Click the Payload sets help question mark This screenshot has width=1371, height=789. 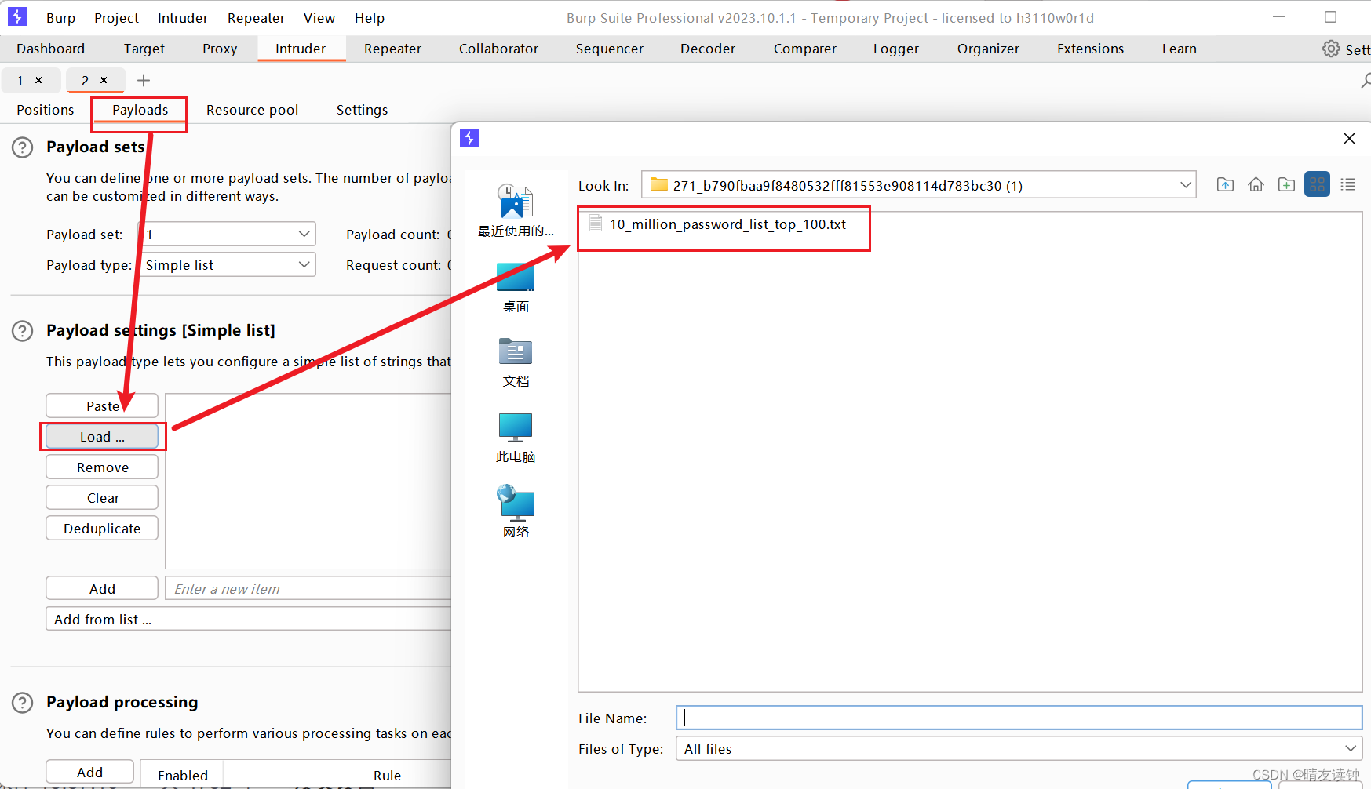click(22, 147)
